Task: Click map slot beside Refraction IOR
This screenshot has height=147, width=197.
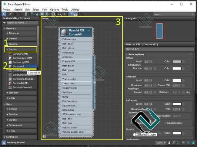Action: (x=183, y=109)
